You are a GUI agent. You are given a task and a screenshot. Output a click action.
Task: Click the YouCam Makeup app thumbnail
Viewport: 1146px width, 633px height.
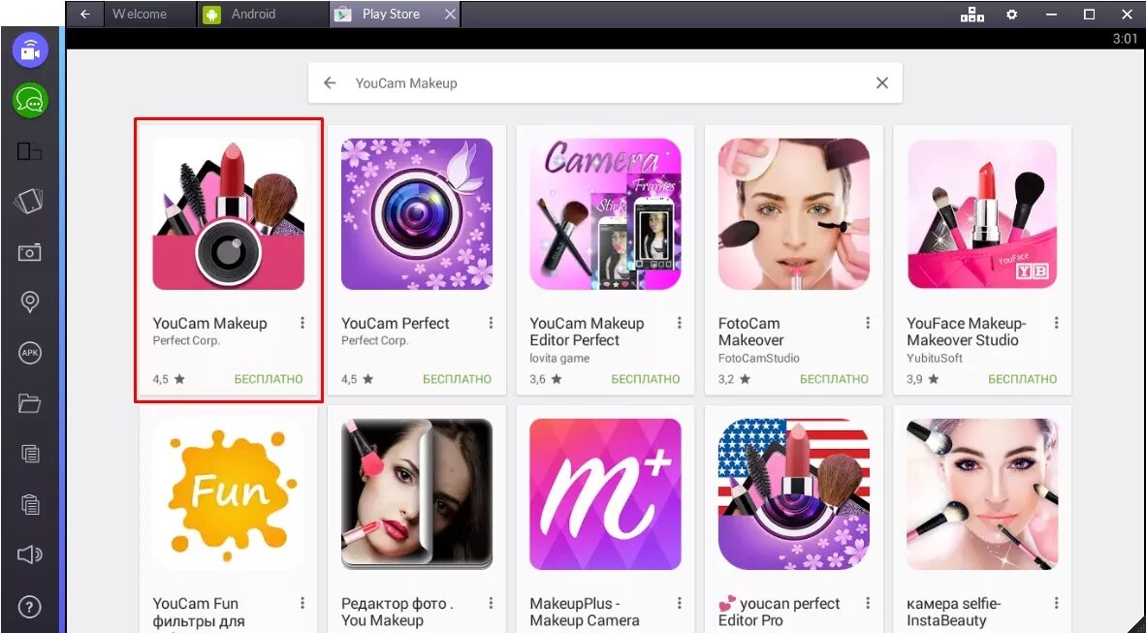[229, 214]
